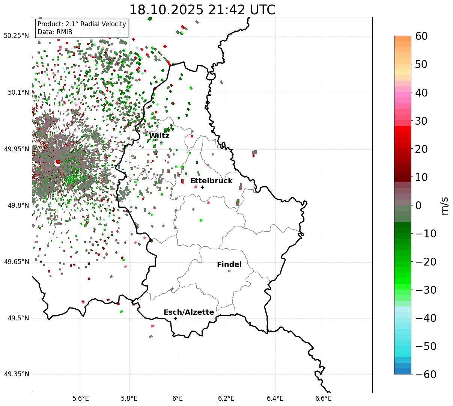The image size is (453, 406).
Task: Select the Wiltz city label
Action: pyautogui.click(x=159, y=136)
